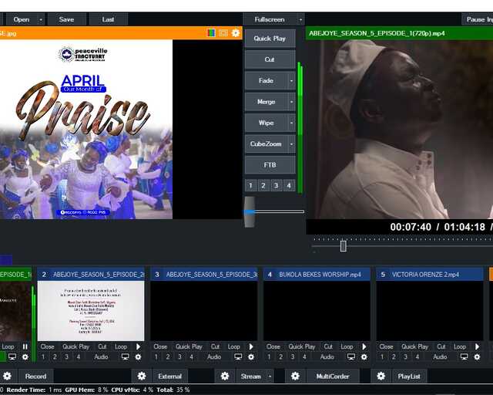Click the monitor icon on input 3
Image resolution: width=493 pixels, height=395 pixels.
point(238,357)
